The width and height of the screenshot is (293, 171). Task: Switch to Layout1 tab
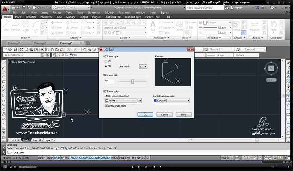pos(37,140)
